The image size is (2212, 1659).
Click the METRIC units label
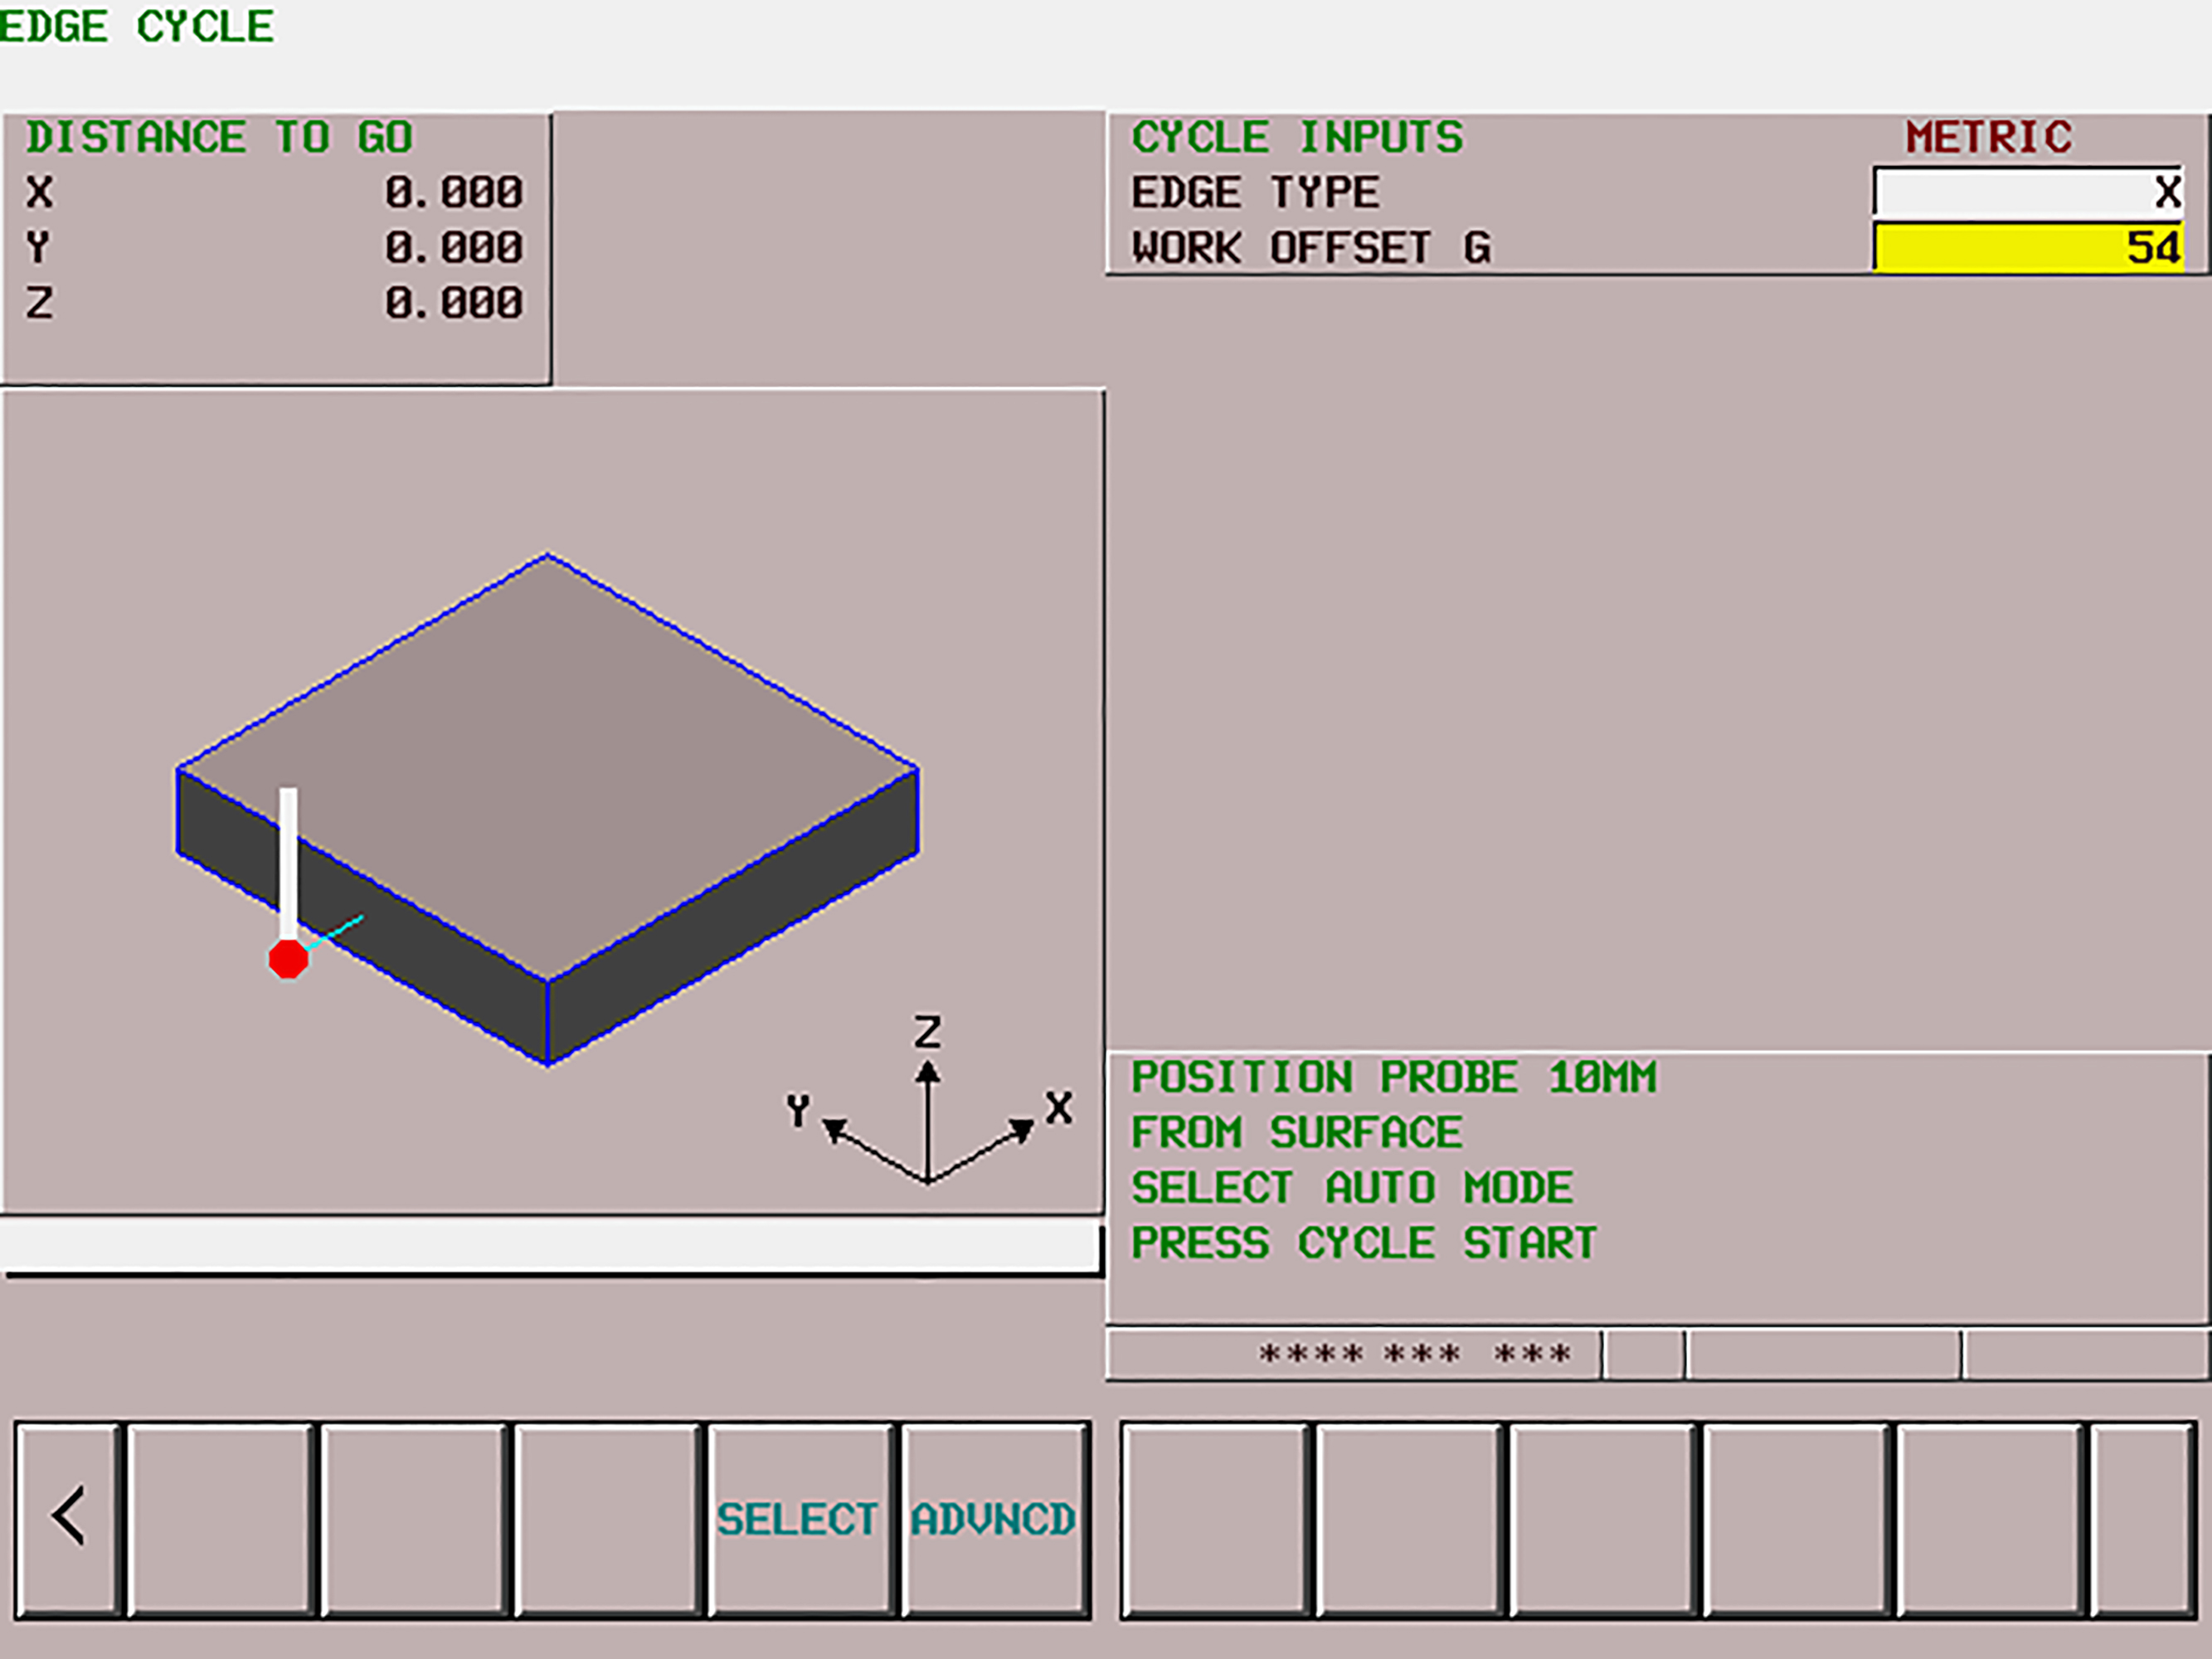click(x=1988, y=137)
